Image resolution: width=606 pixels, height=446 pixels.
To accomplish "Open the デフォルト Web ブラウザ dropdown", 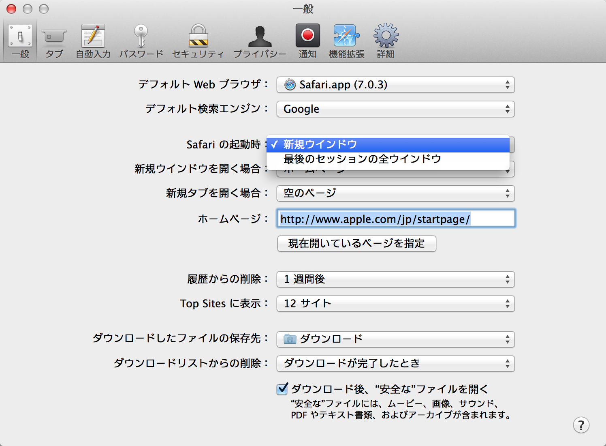I will point(395,85).
